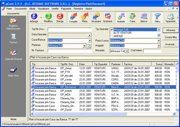180x127 pixels.
Task: Open the Documente menu
Action: click(x=21, y=9)
